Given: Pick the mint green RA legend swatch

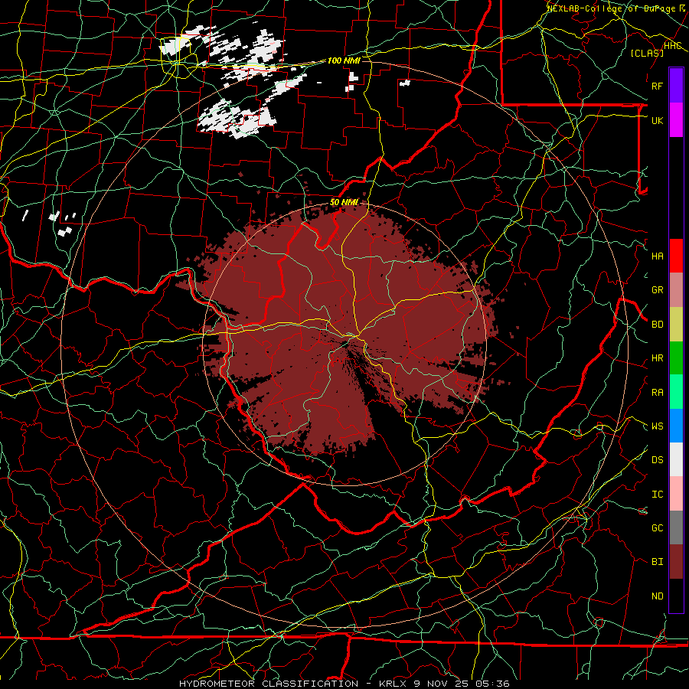Looking at the screenshot, I should pyautogui.click(x=676, y=392).
